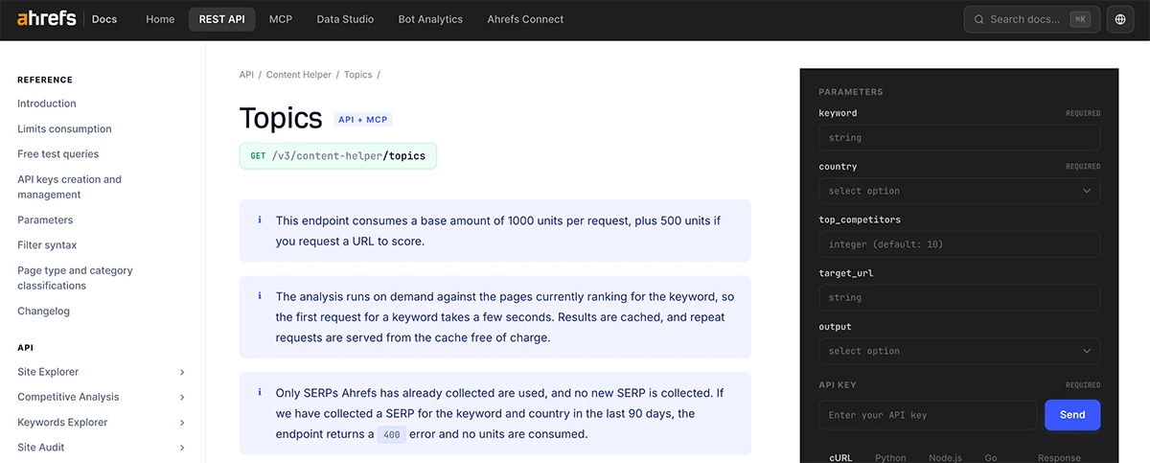This screenshot has width=1150, height=463.
Task: Select the REST API nav tab
Action: (x=221, y=19)
